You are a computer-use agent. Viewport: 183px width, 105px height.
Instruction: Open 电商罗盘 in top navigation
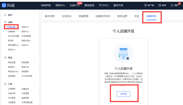coord(46,5)
